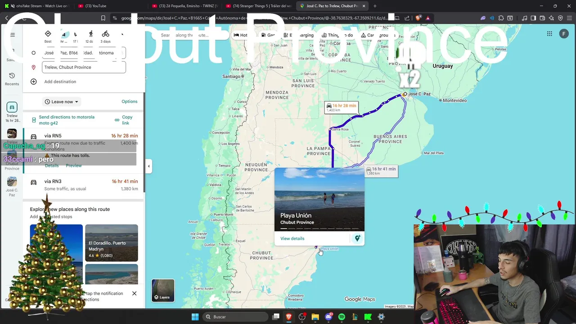The image size is (576, 324).
Task: Click the 16 hr 41 min route label
Action: click(x=381, y=171)
